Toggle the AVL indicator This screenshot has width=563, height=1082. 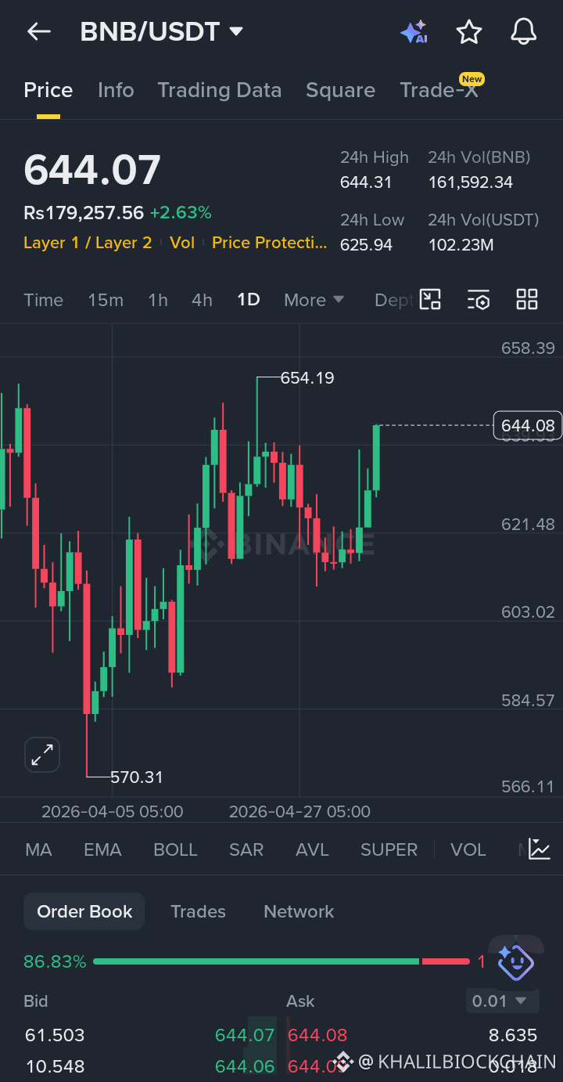coord(312,849)
